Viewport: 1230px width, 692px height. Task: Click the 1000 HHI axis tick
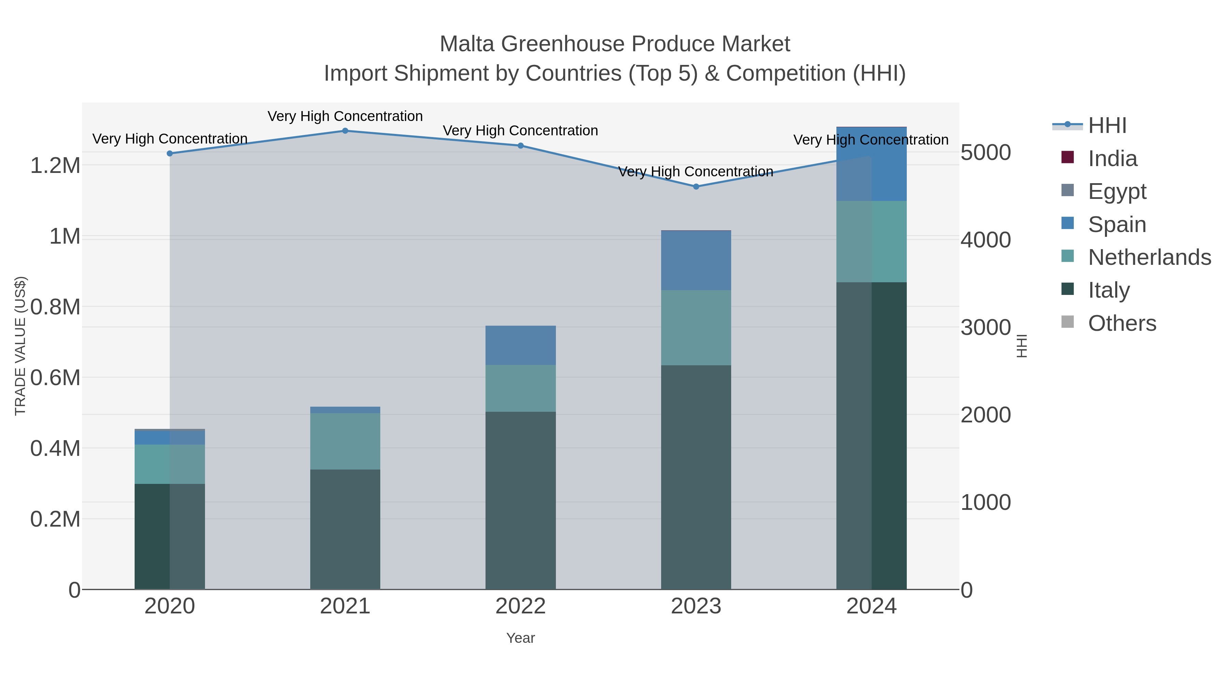[985, 502]
